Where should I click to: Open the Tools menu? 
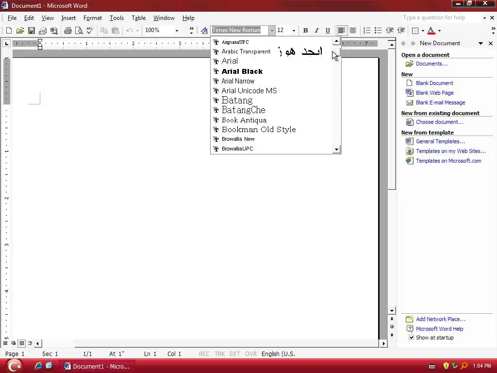tap(116, 18)
